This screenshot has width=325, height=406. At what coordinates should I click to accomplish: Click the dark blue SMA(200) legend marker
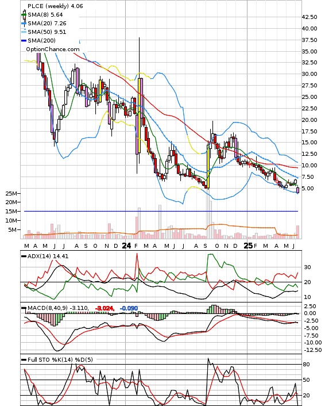tap(24, 41)
